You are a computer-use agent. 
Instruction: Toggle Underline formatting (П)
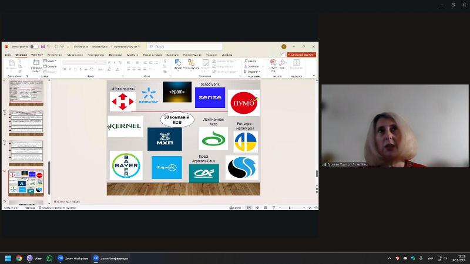click(75, 69)
